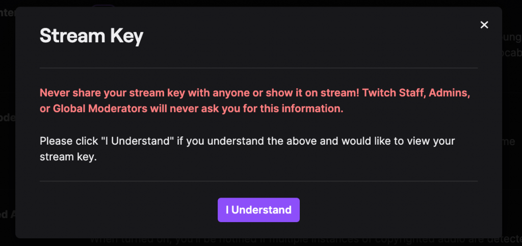Click the cut-off label at top-left behind dialog
522x246 pixels.
(x=7, y=13)
